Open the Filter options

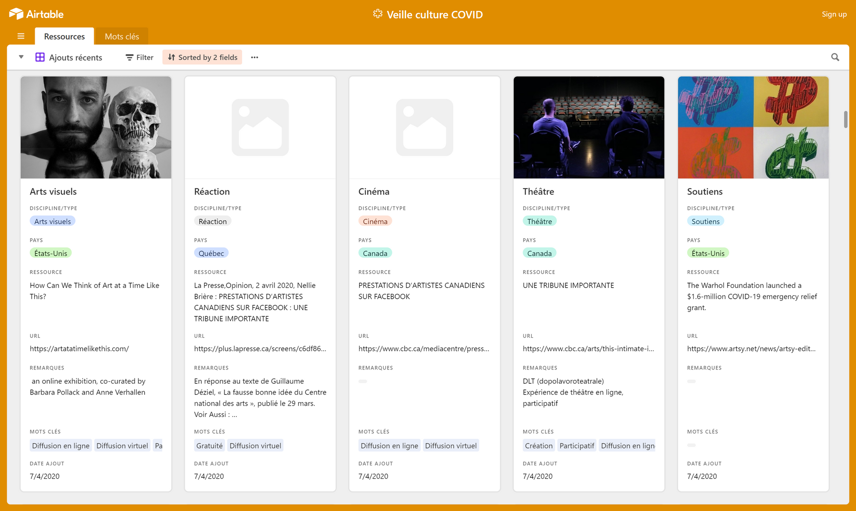pyautogui.click(x=139, y=57)
